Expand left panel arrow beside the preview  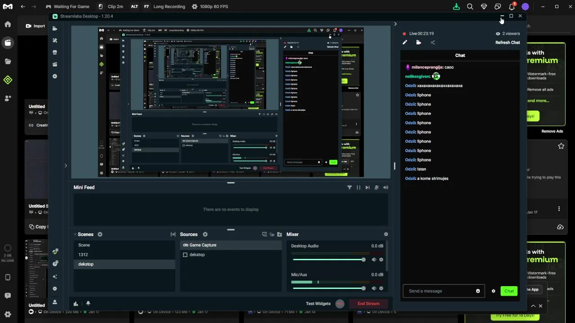pyautogui.click(x=66, y=166)
